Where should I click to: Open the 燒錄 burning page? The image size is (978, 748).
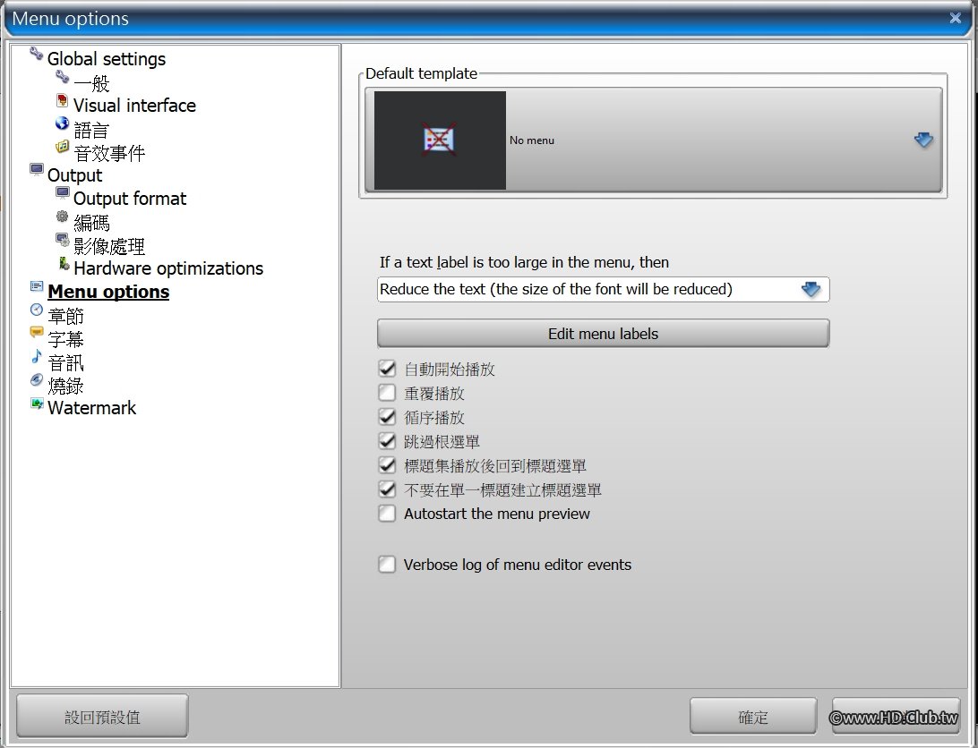65,386
